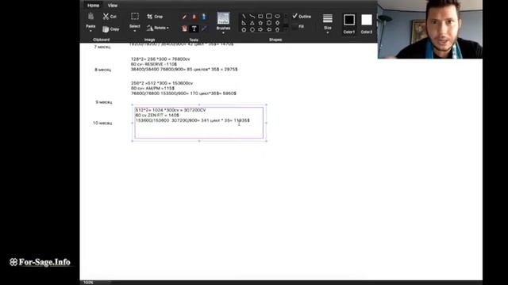Click the Copy button
Image resolution: width=508 pixels, height=285 pixels.
coord(111,29)
